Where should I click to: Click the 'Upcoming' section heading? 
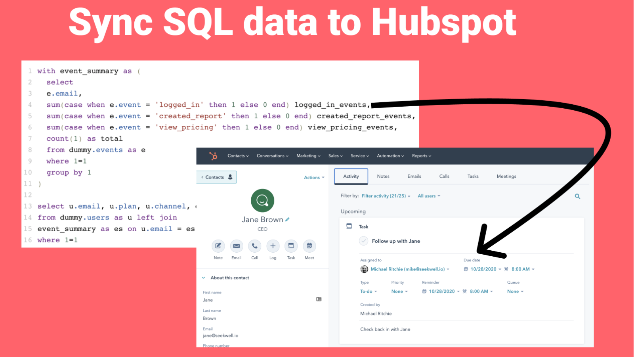click(x=353, y=211)
